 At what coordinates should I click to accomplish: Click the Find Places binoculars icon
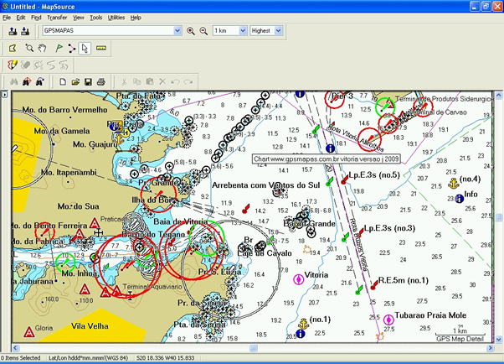click(x=13, y=81)
